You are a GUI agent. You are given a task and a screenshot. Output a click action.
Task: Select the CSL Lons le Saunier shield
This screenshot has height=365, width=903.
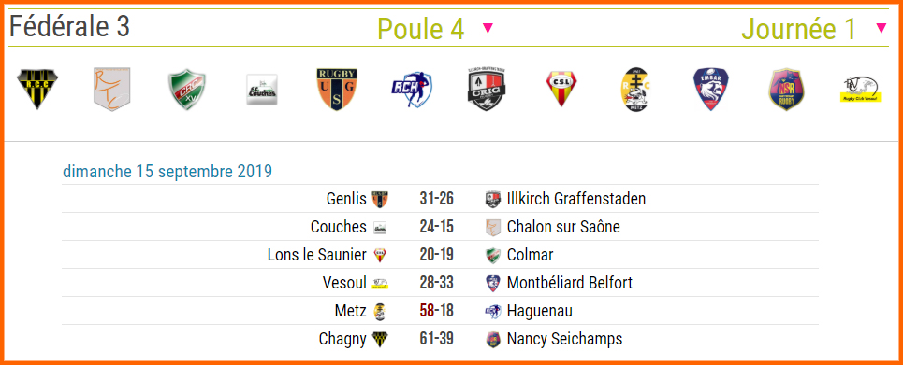(x=562, y=89)
